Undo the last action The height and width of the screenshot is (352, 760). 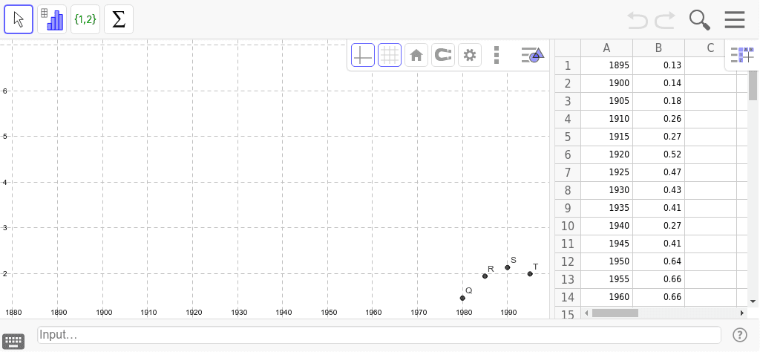pos(638,20)
